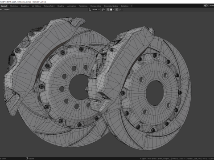The height and width of the screenshot is (160, 214).
Task: Open the Compositing workspace tab
Action: coord(96,6)
